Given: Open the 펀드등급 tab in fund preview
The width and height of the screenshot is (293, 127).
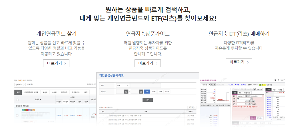Looking at the screenshot, I should tap(64, 92).
